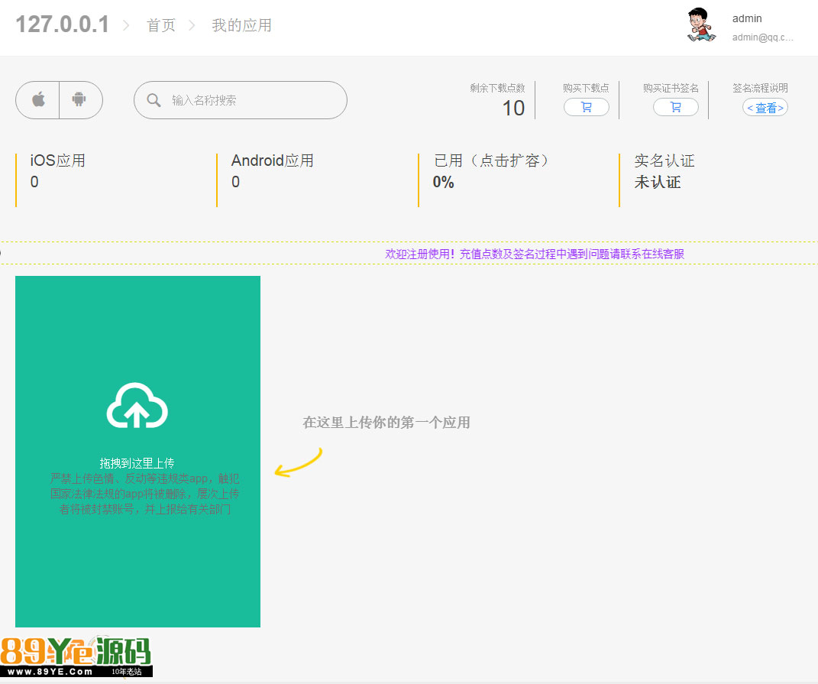Click the <查看> signing process button
The height and width of the screenshot is (684, 818).
(x=765, y=108)
